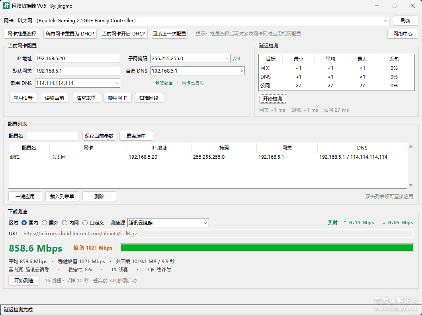The height and width of the screenshot is (315, 422).
Task: Click the app icon in the title bar
Action: click(6, 6)
